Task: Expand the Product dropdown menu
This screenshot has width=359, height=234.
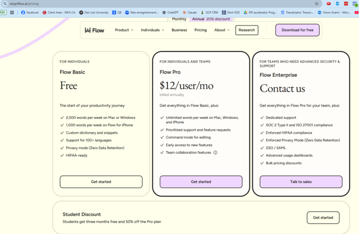Action: tap(124, 30)
